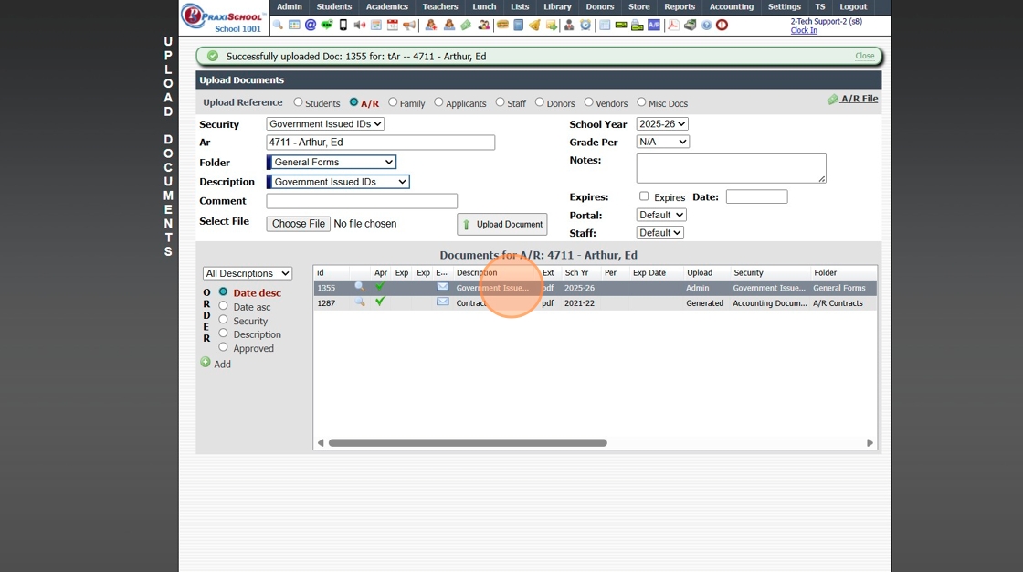
Task: Click the add student icon
Action: (x=430, y=25)
